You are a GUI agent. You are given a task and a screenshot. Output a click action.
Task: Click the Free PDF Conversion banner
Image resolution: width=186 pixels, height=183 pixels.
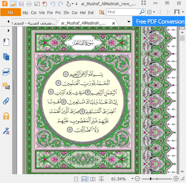158,21
